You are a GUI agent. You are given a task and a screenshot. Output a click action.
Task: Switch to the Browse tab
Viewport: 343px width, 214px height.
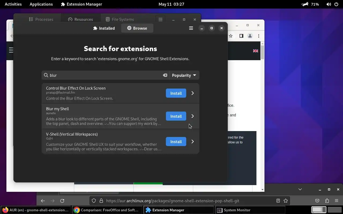coord(137,28)
